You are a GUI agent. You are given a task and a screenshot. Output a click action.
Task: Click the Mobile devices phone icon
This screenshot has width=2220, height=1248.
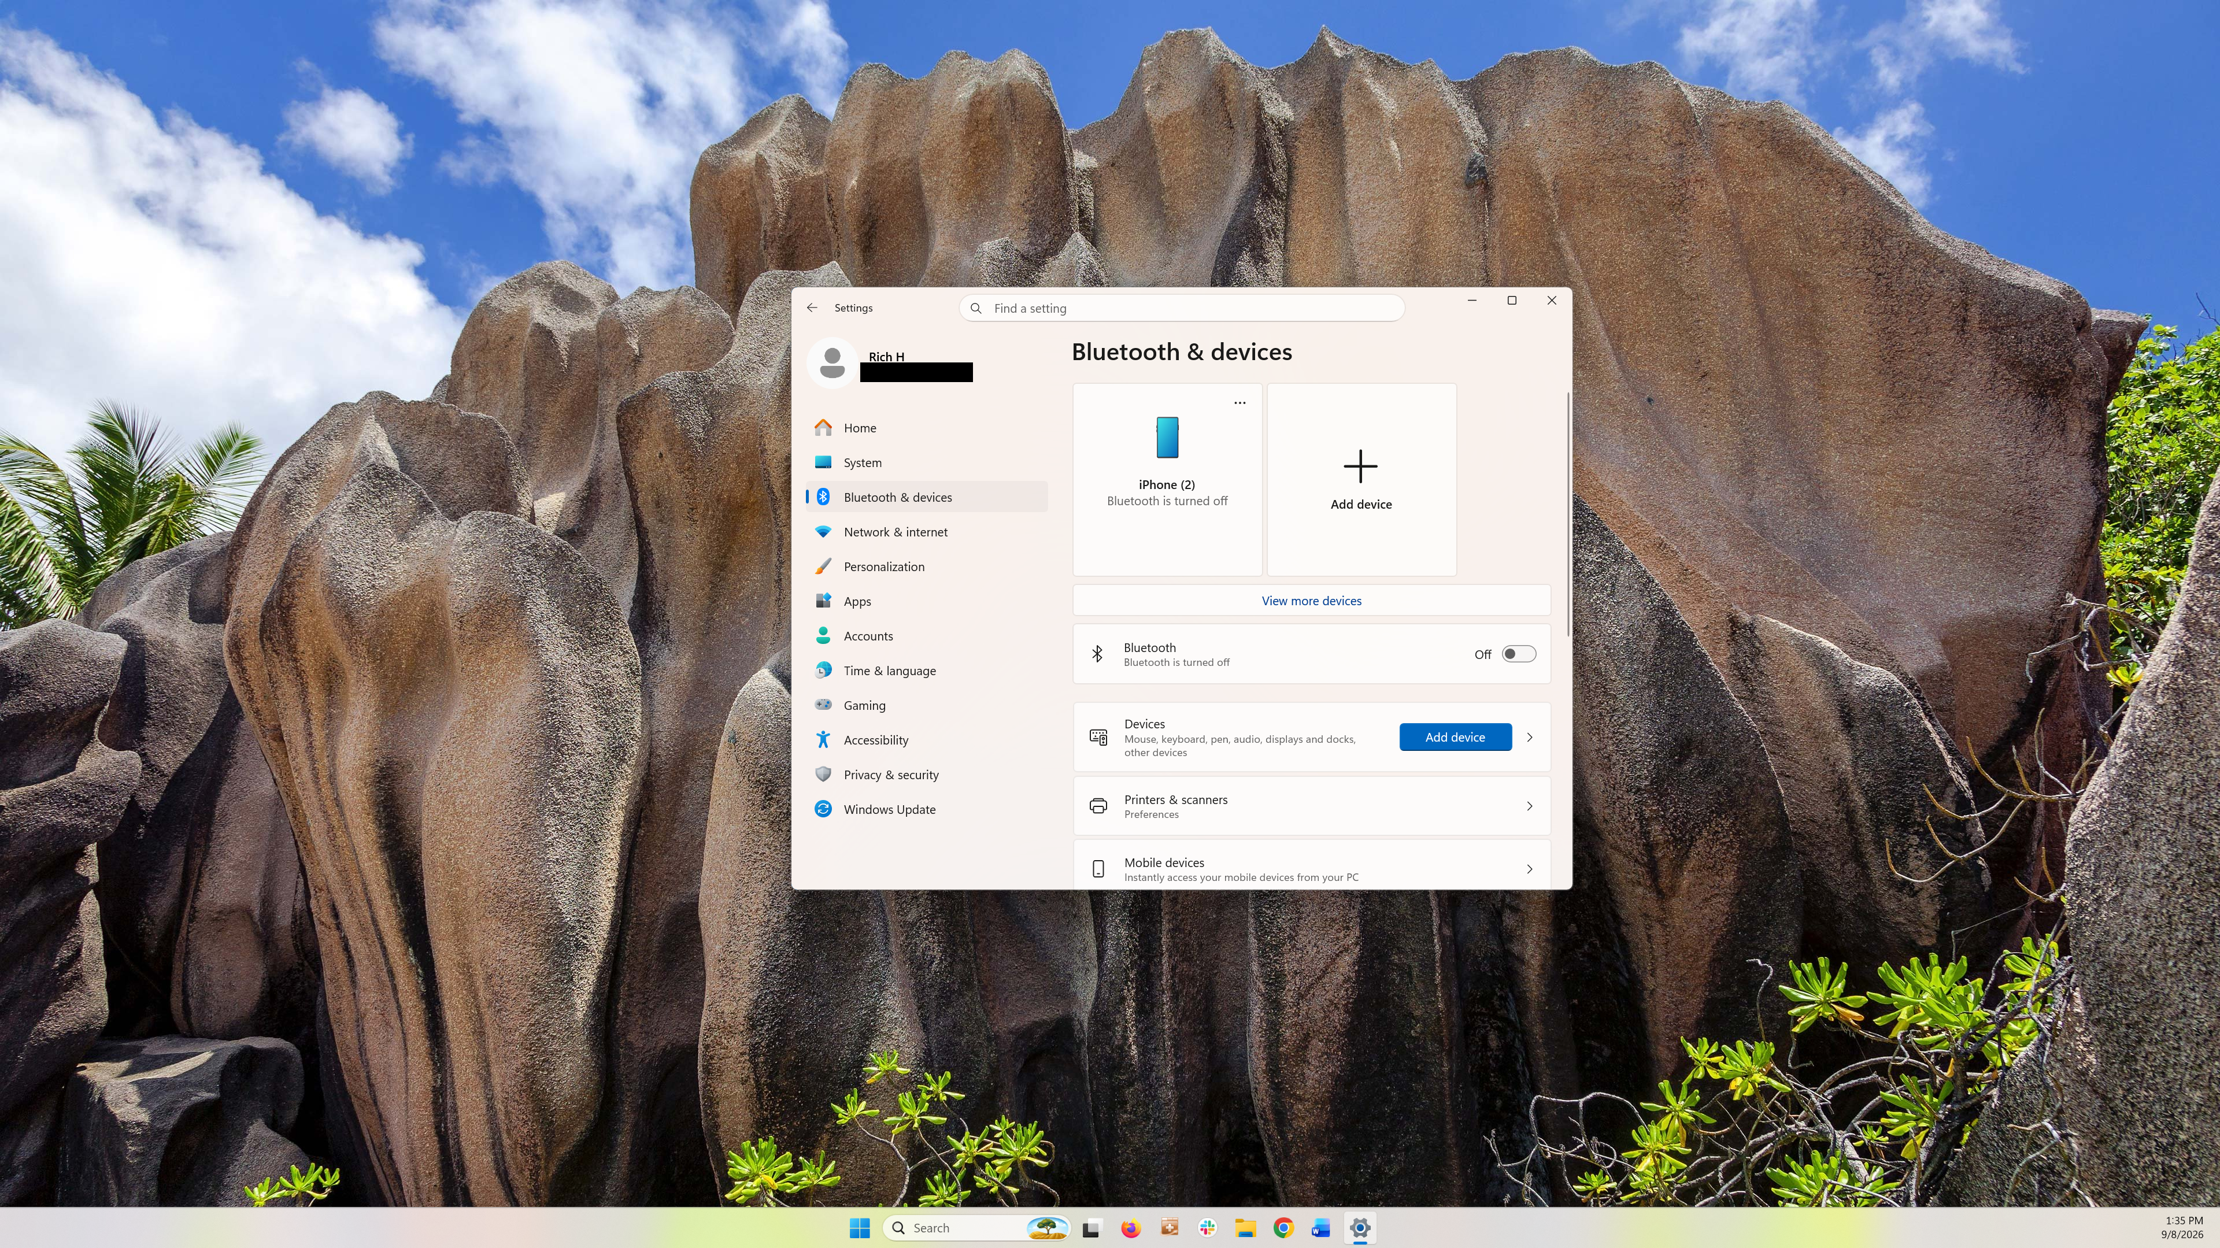point(1098,869)
